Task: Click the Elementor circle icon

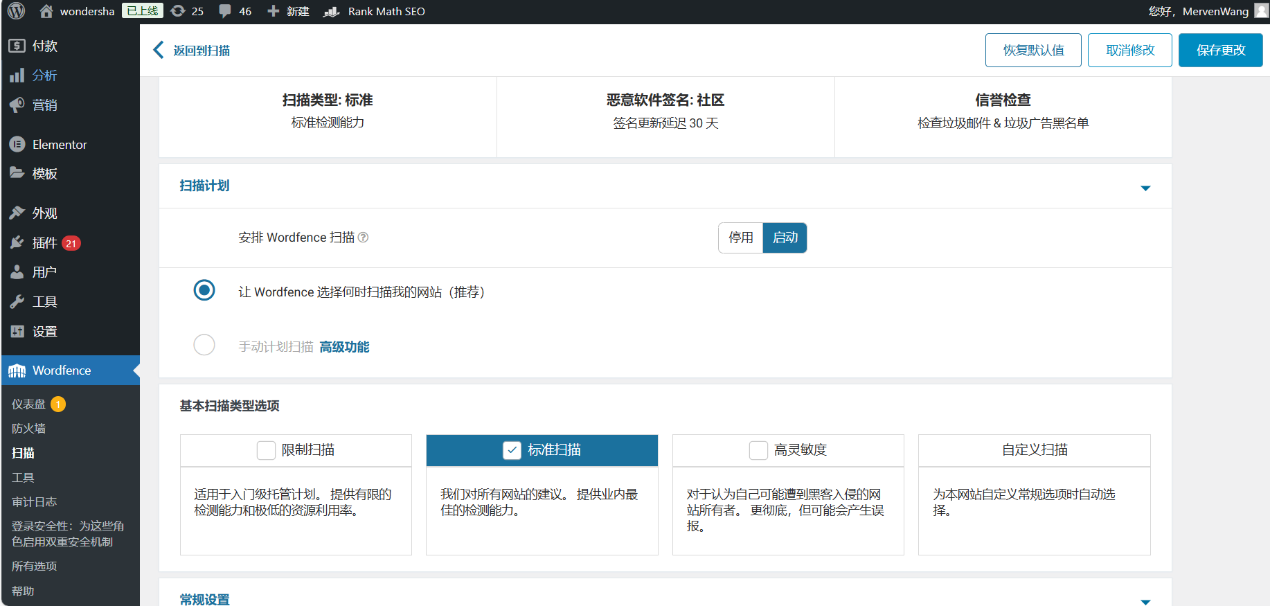Action: pos(17,144)
